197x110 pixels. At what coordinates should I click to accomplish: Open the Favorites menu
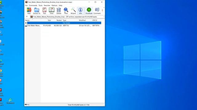(x=47, y=5)
